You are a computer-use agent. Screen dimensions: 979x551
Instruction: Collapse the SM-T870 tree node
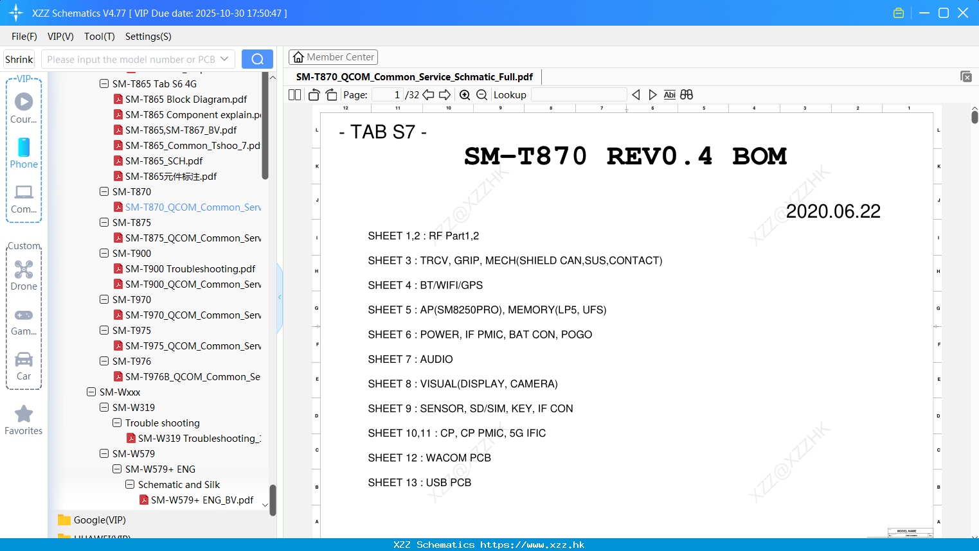coord(104,191)
